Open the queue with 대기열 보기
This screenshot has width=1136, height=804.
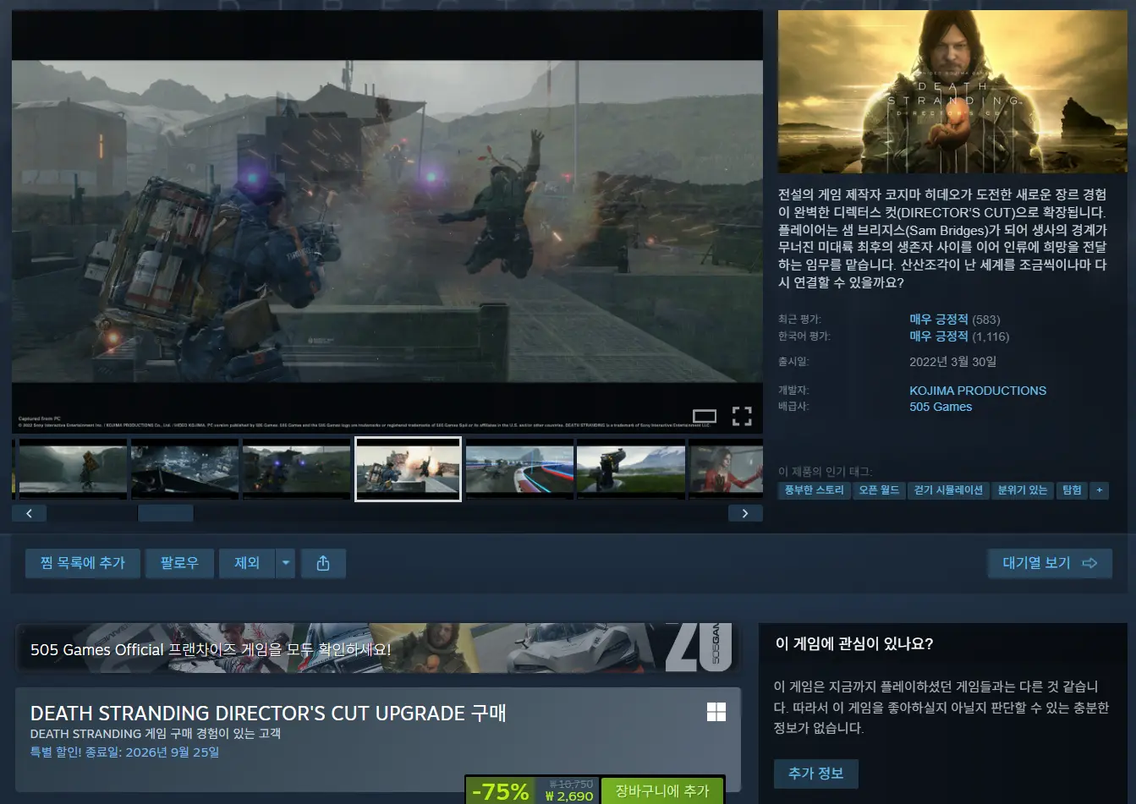[x=1050, y=563]
